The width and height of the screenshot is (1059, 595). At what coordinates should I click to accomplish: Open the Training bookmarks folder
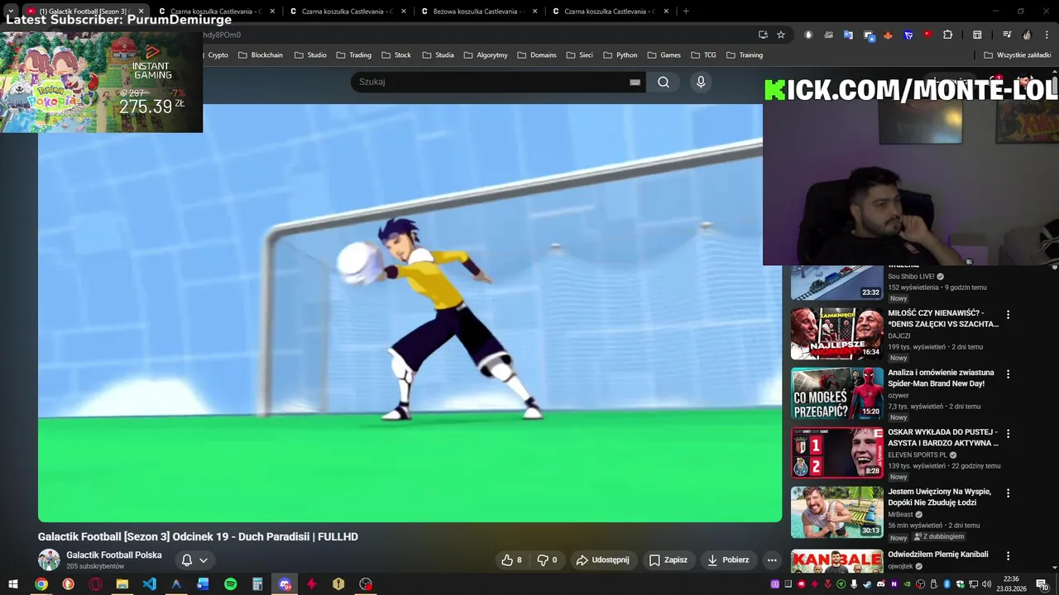[745, 55]
